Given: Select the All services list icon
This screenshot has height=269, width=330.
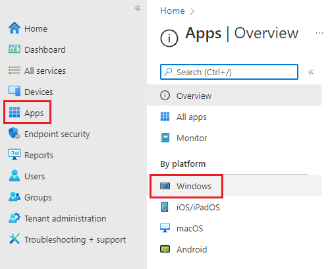Looking at the screenshot, I should (14, 71).
